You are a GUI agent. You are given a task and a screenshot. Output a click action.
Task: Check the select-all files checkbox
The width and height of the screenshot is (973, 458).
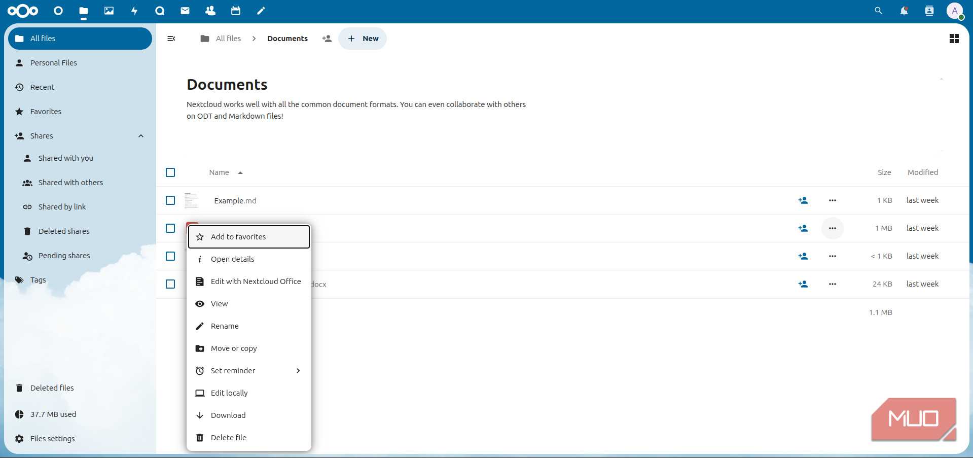click(170, 172)
